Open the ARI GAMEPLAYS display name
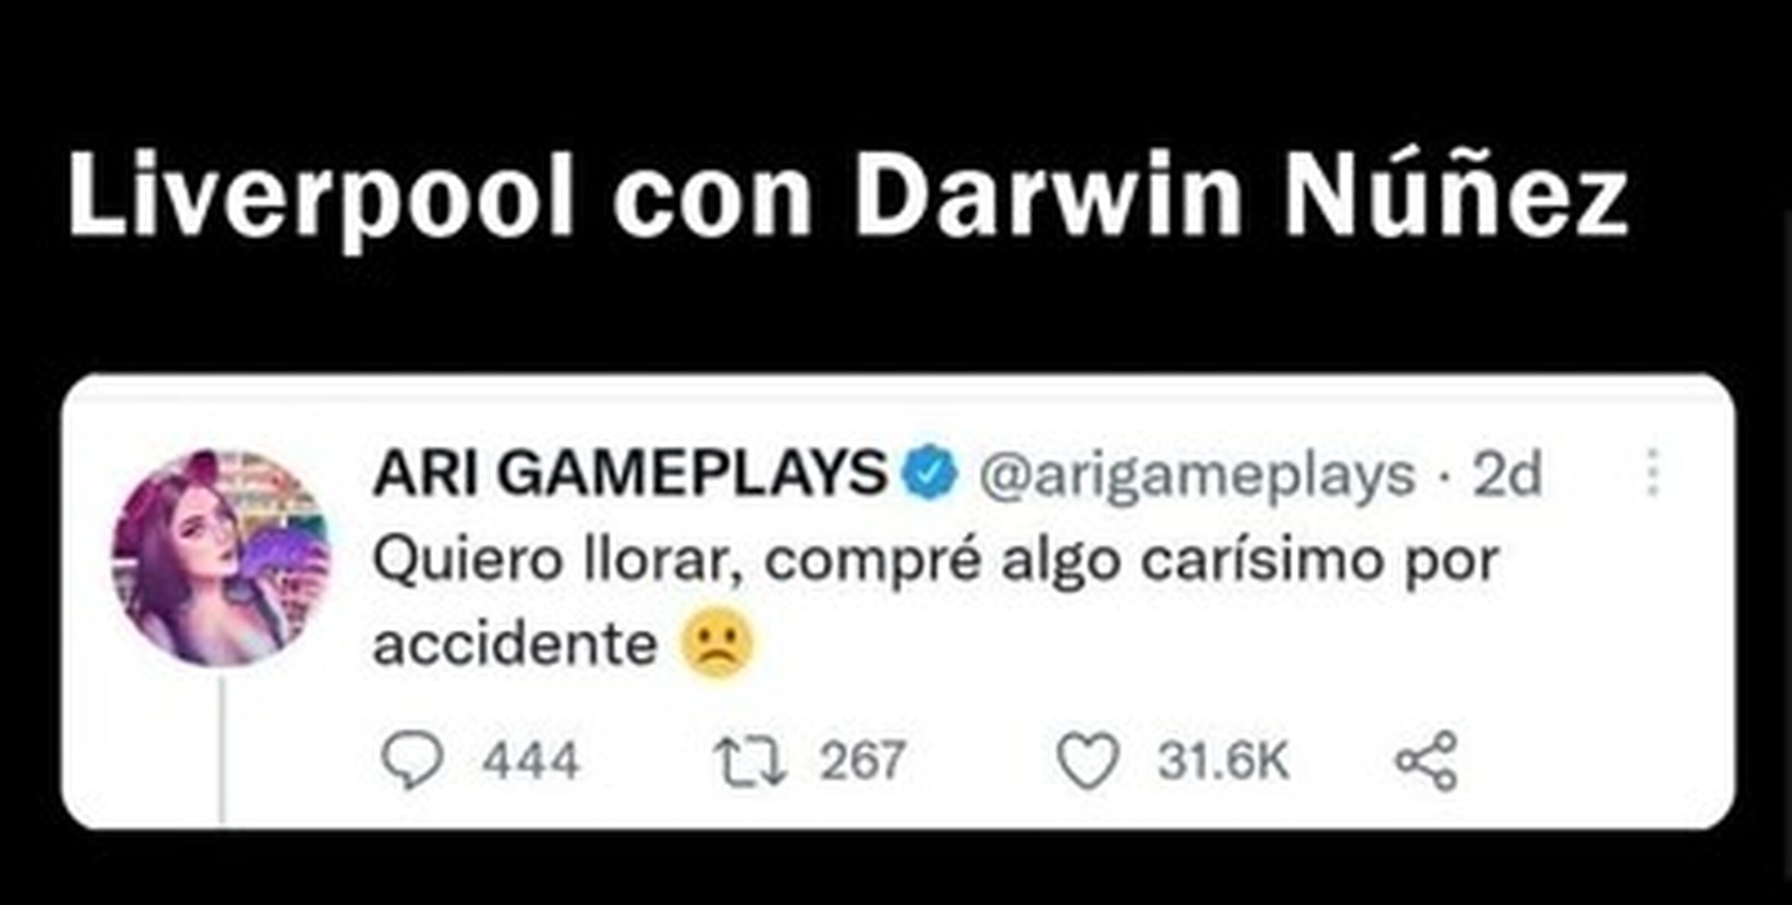 click(x=630, y=473)
